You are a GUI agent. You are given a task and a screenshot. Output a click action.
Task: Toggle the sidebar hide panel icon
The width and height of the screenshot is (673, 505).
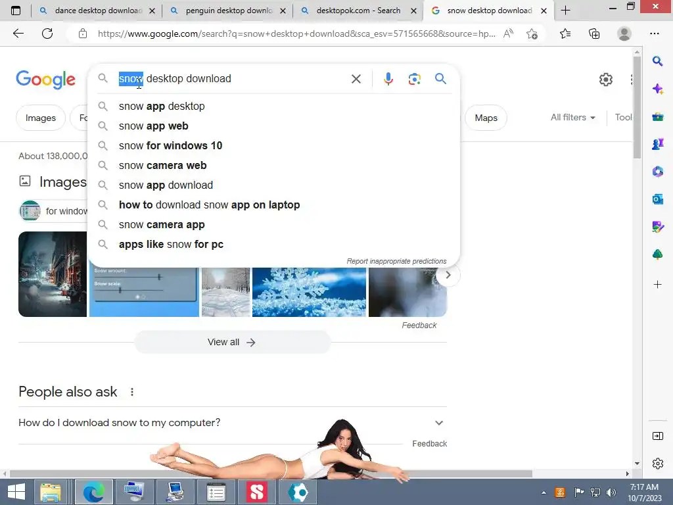[657, 436]
